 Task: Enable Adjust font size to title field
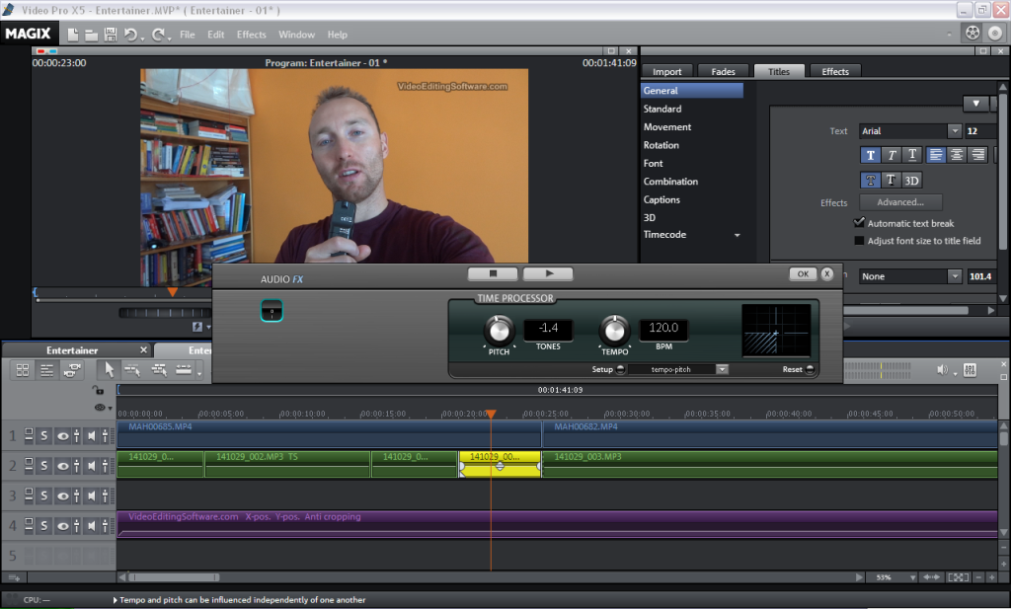pyautogui.click(x=859, y=238)
